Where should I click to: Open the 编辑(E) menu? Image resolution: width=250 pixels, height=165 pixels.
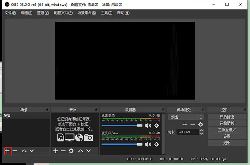point(27,13)
